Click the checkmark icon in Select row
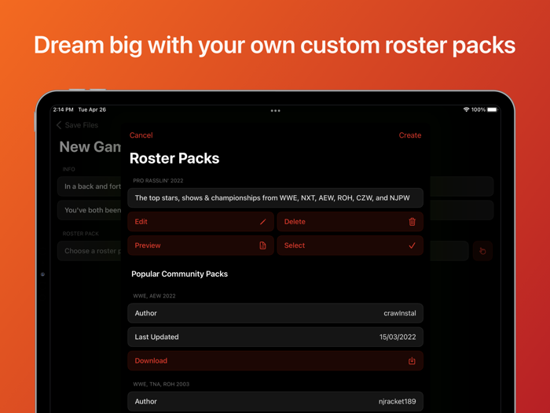Viewport: 550px width, 413px height. click(x=412, y=245)
